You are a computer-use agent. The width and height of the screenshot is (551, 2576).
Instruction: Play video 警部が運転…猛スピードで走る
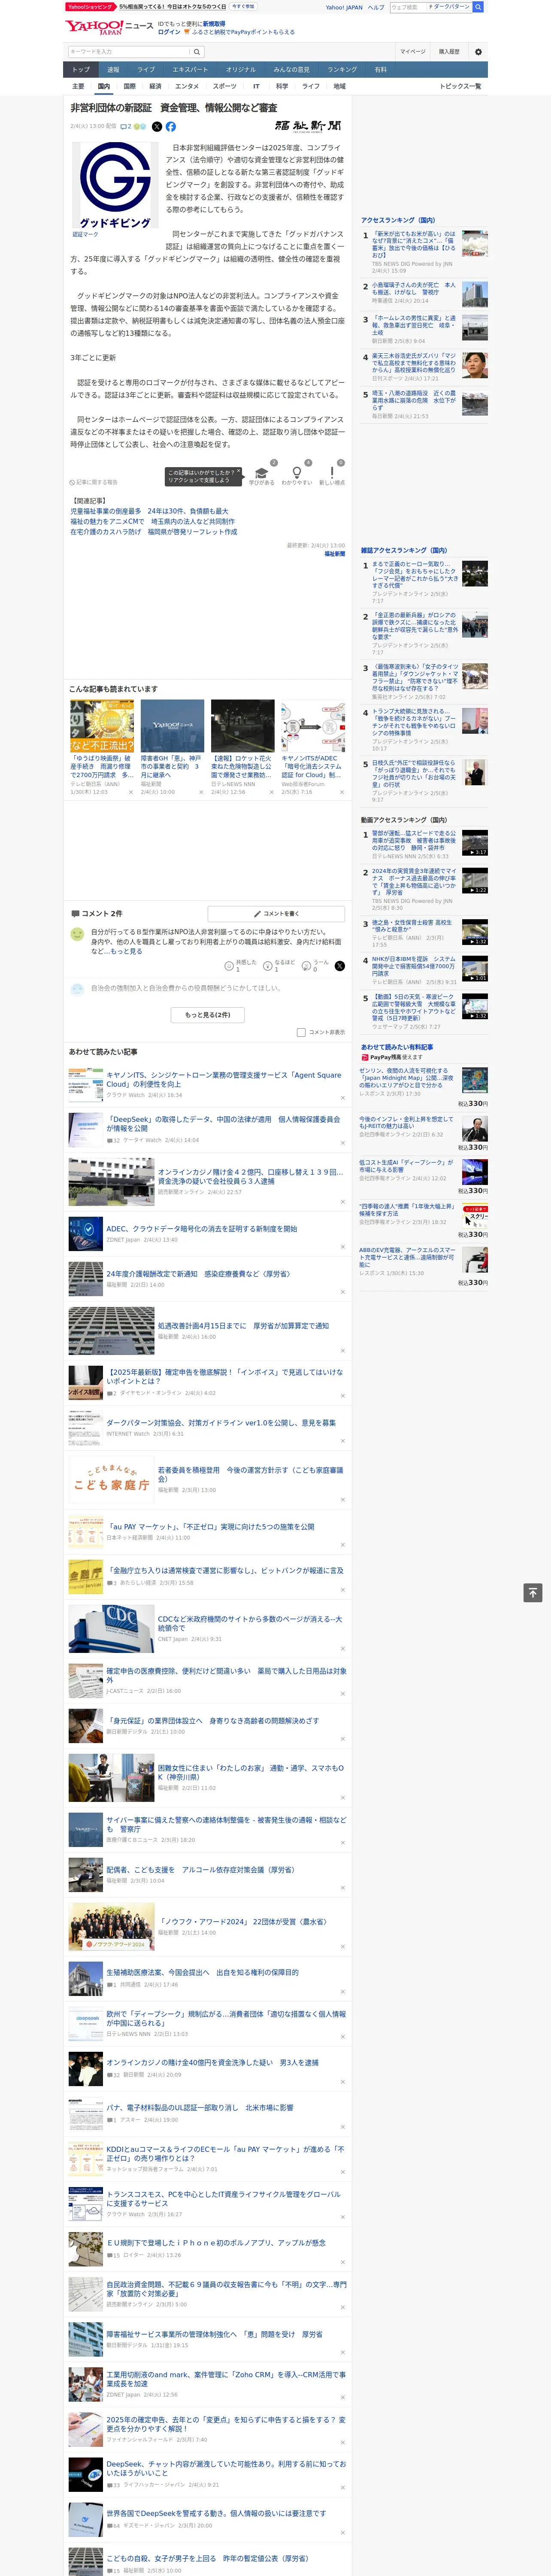pyautogui.click(x=475, y=843)
